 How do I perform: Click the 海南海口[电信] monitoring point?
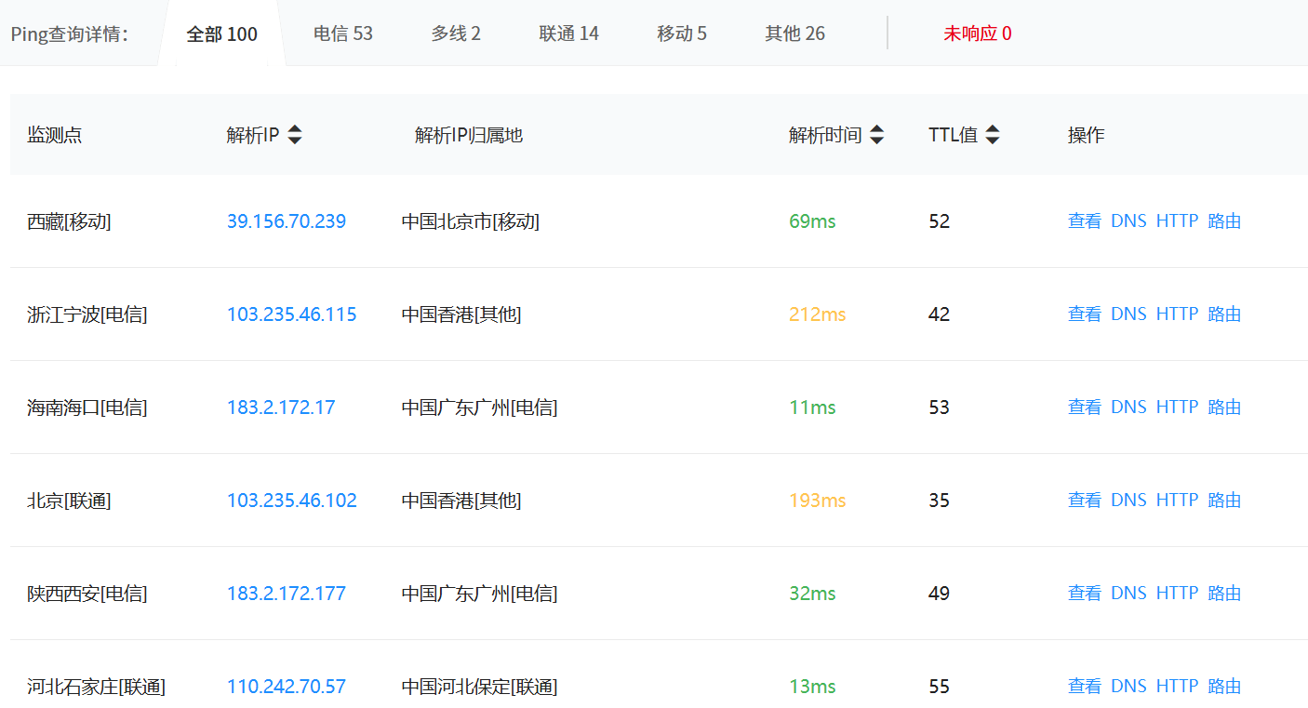point(87,407)
